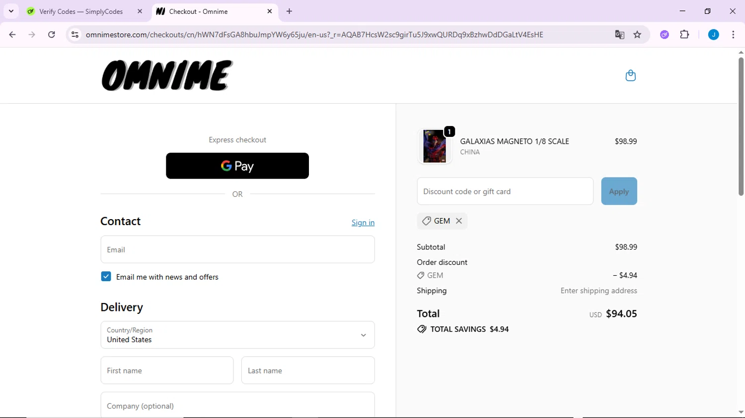Screen dimensions: 745x418
Task: Click the GEM discount tag icon in summary
Action: [x=421, y=276]
